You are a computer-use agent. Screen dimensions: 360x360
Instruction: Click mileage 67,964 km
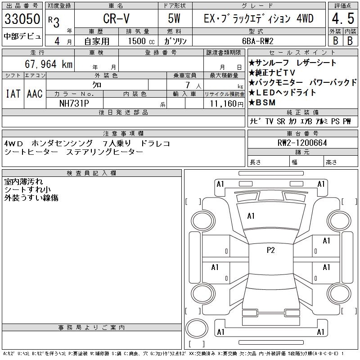49,64
